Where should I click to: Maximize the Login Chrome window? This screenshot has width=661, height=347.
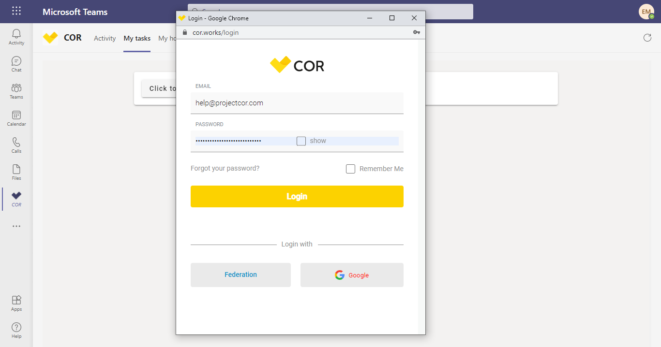[x=392, y=18]
